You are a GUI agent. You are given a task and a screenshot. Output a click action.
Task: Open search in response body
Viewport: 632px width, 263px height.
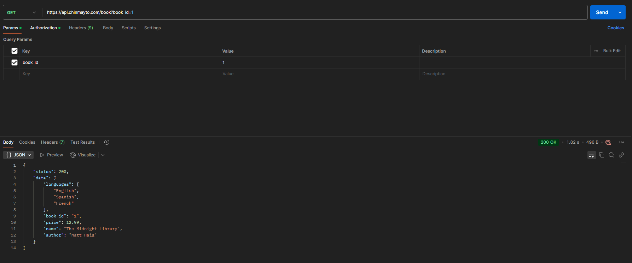(611, 155)
